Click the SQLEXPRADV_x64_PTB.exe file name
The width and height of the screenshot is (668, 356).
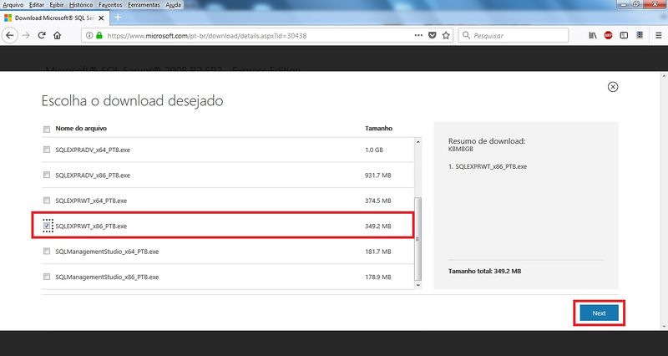(x=93, y=150)
